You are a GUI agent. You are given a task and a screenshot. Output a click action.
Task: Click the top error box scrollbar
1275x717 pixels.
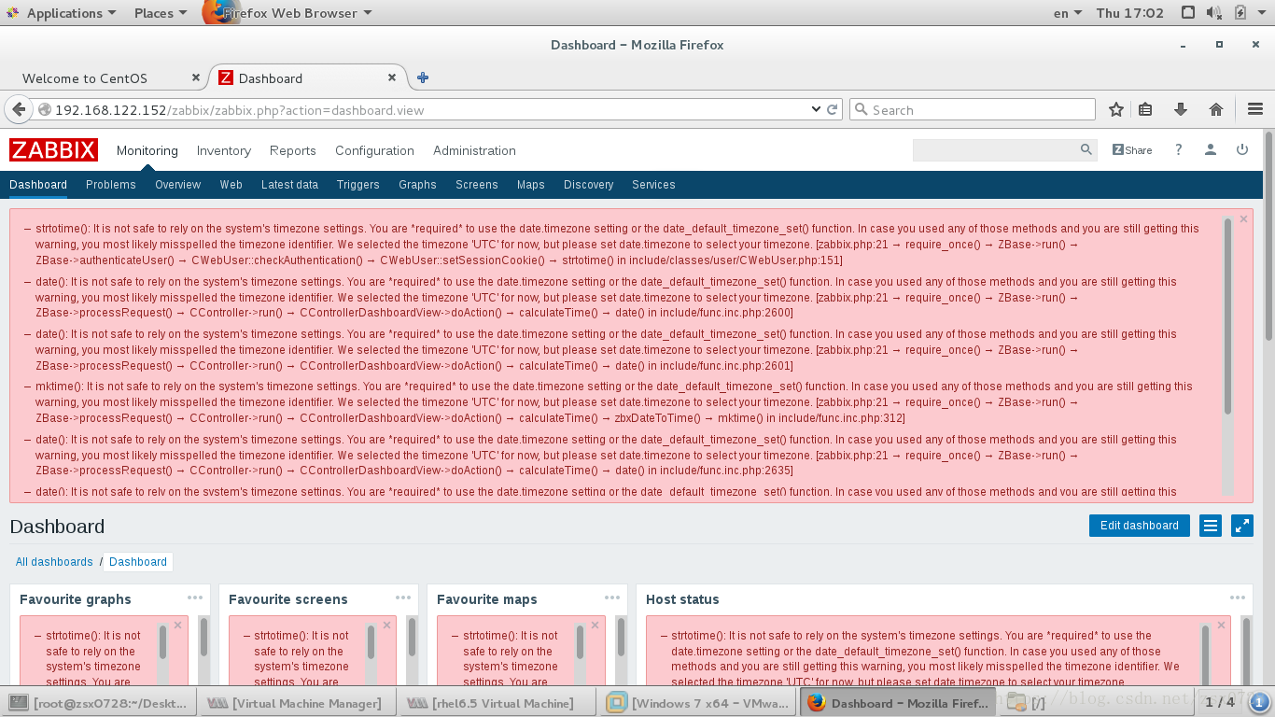[x=1227, y=317]
